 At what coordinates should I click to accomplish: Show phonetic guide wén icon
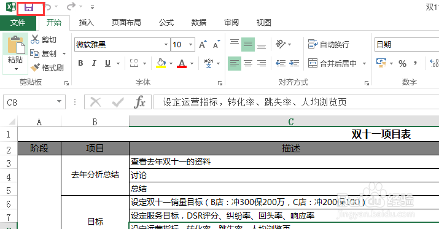coord(208,63)
